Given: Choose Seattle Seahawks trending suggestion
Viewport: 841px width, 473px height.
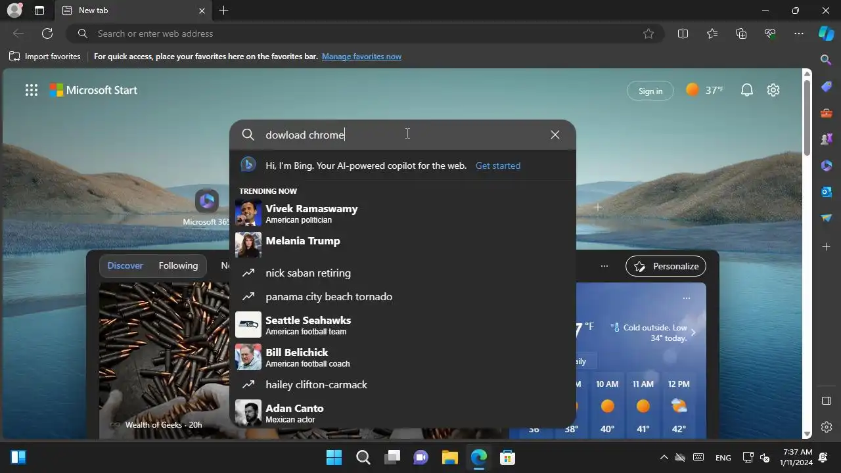Looking at the screenshot, I should click(402, 325).
